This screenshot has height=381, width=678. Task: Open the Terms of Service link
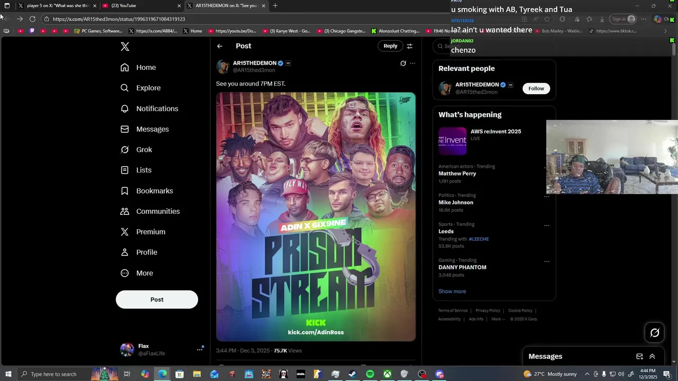pyautogui.click(x=453, y=311)
